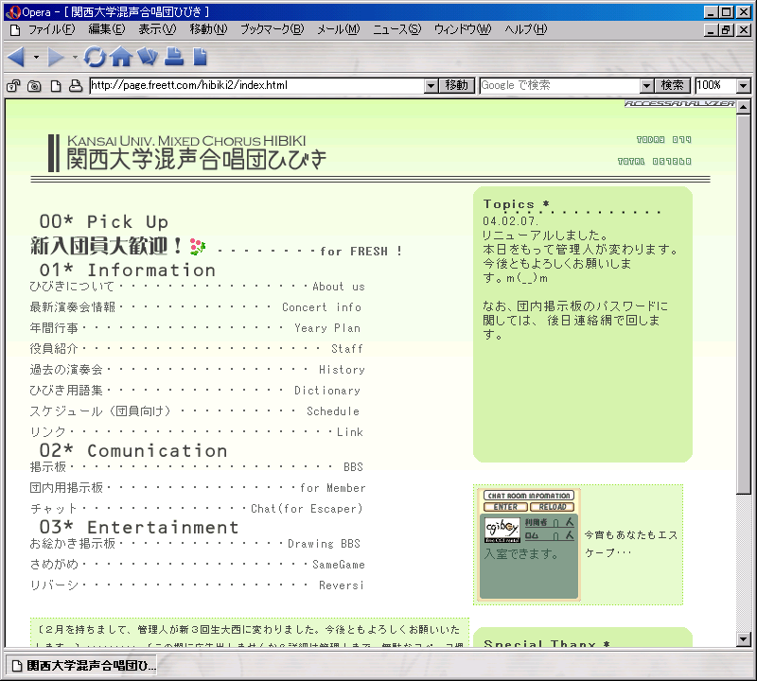
Task: Restore the inner document window
Action: pyautogui.click(x=727, y=30)
